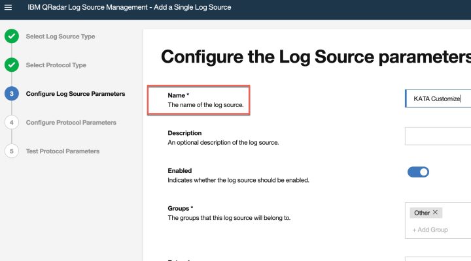471x261 pixels.
Task: Open the hamburger navigation menu
Action: click(8, 7)
